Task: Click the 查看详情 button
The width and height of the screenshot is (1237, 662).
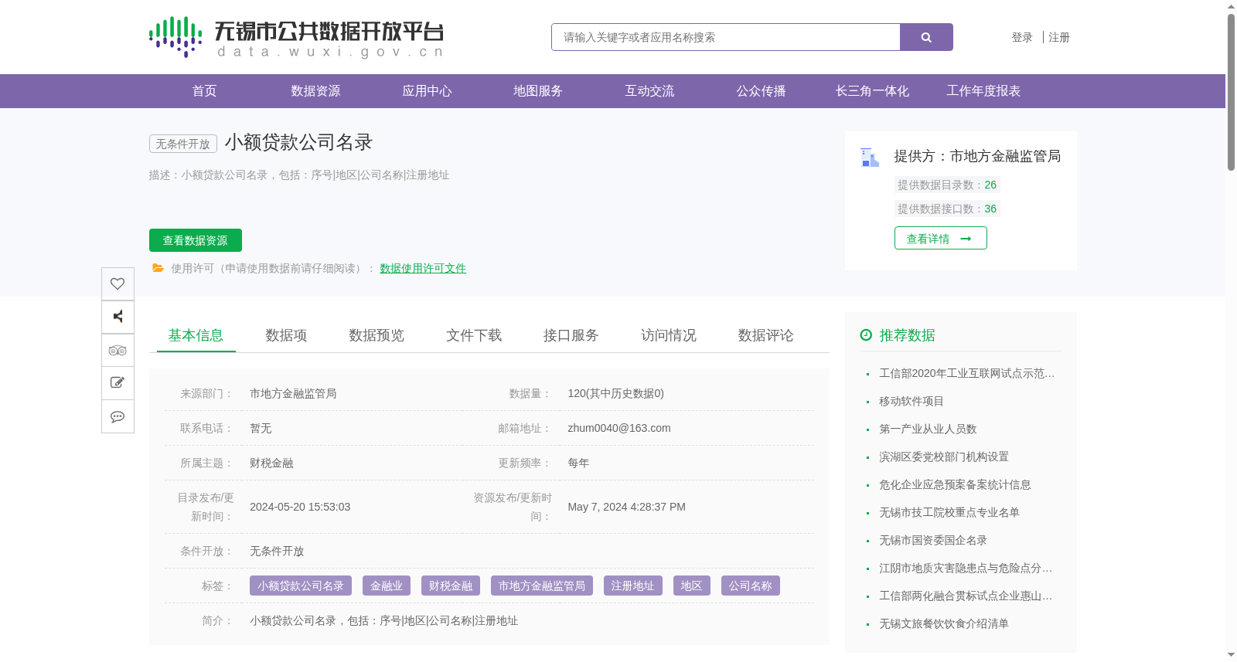Action: click(x=941, y=238)
